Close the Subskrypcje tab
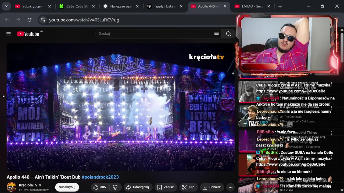The height and width of the screenshot is (193, 344). click(x=49, y=6)
